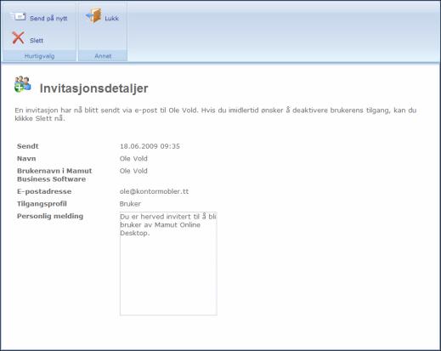
Task: Close the view via Lukk text
Action: point(111,19)
